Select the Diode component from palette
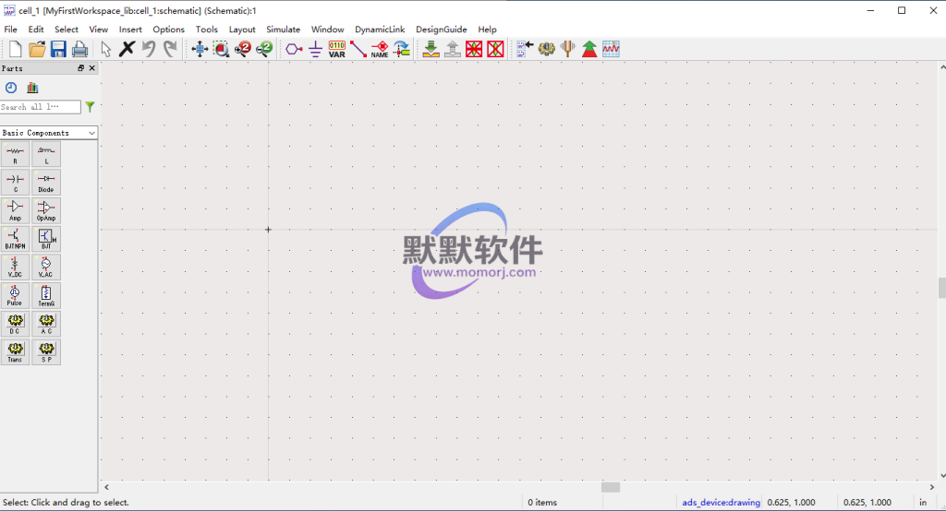This screenshot has width=946, height=511. point(46,183)
